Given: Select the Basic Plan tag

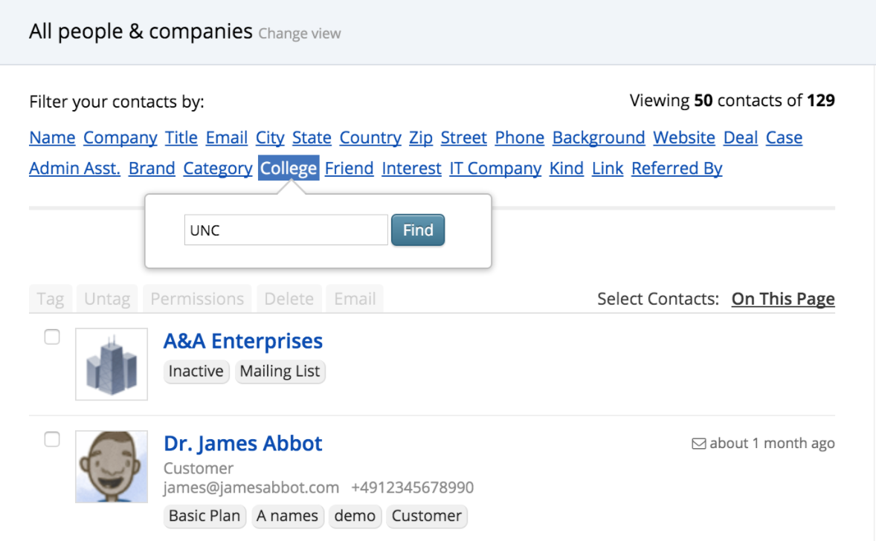Looking at the screenshot, I should click(x=204, y=516).
